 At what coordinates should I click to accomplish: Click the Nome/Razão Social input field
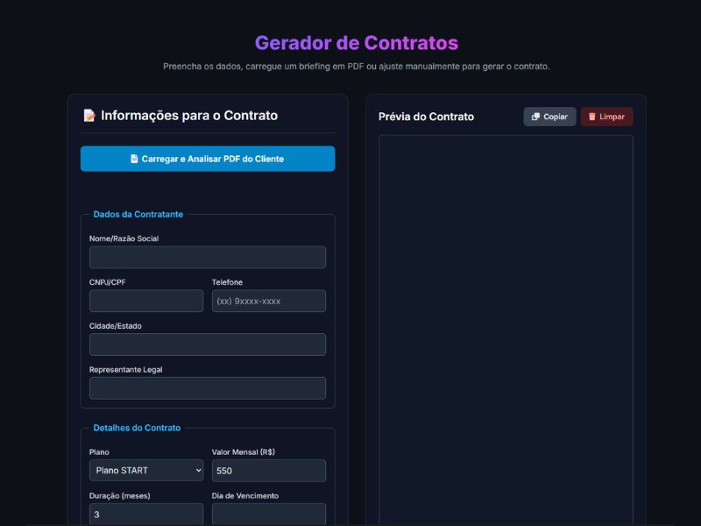[x=207, y=257]
